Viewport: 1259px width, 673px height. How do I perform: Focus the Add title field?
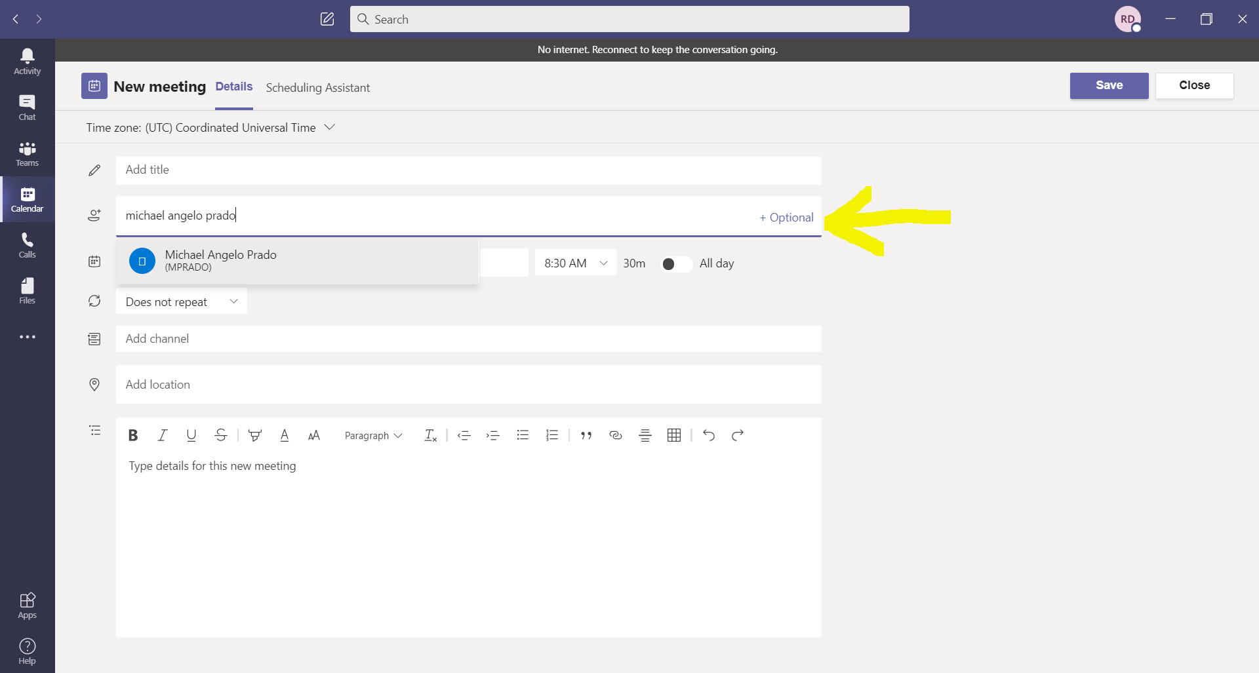tap(468, 170)
